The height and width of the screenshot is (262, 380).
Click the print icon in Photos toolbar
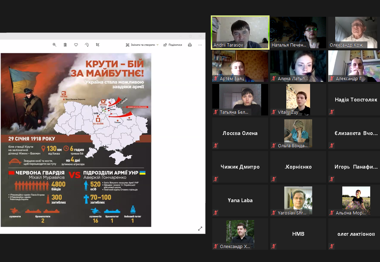coord(190,45)
